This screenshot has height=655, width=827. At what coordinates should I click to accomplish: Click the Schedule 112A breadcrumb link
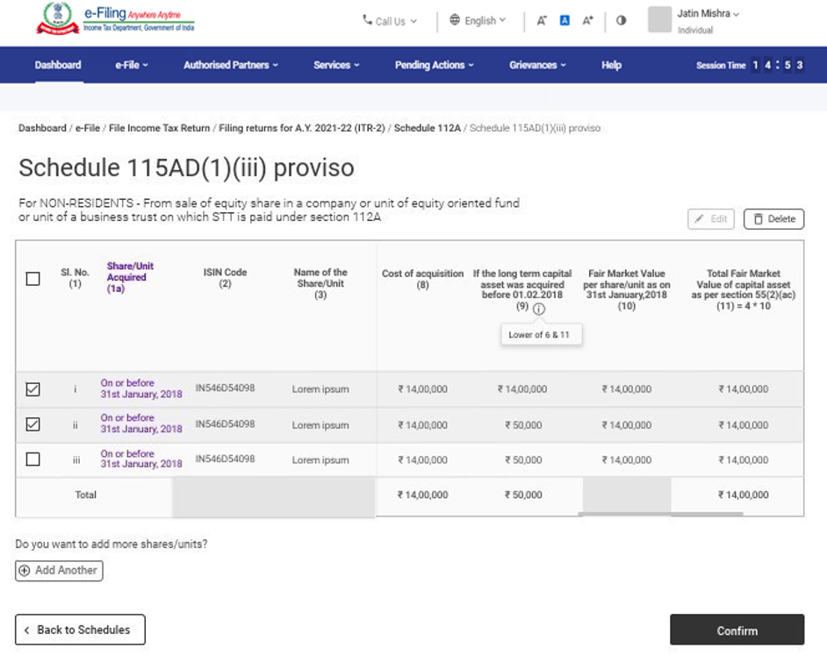point(427,128)
